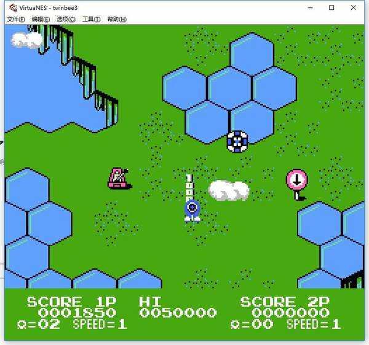Click player one's SPEED=1 indicator
This screenshot has height=345, width=369.
[100, 324]
